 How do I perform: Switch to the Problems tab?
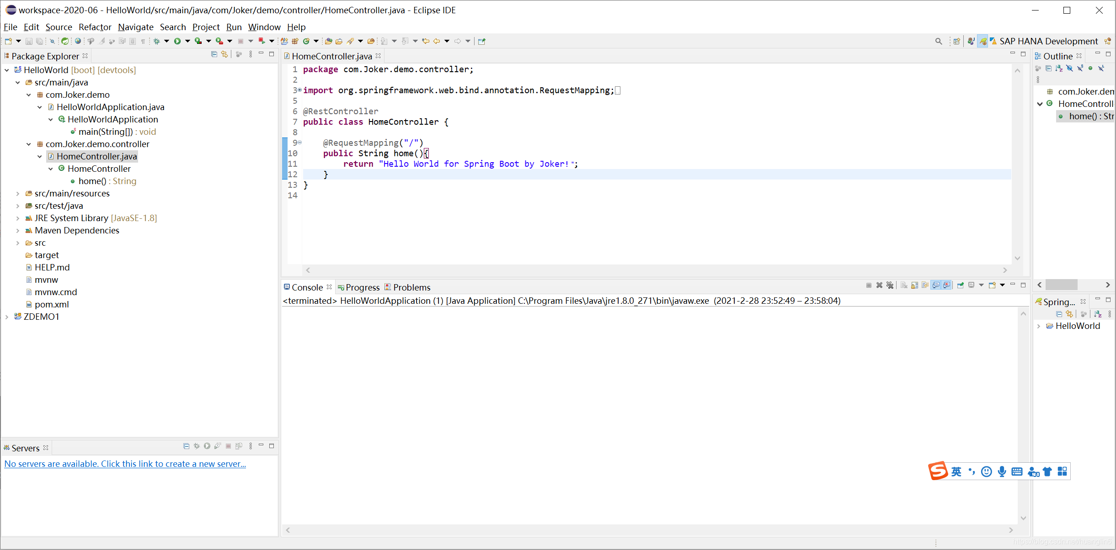(x=411, y=287)
